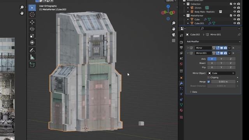Open the Tool properties tab
The width and height of the screenshot is (249, 140).
(181, 35)
